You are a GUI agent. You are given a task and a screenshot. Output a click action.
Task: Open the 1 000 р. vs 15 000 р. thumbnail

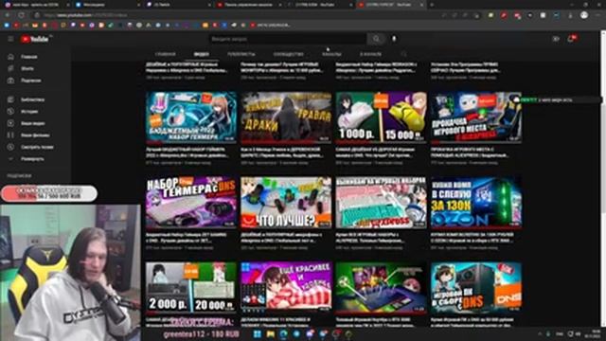point(381,117)
